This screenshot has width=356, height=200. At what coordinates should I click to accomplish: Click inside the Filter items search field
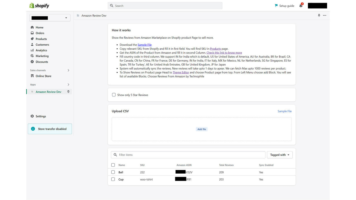point(188,155)
